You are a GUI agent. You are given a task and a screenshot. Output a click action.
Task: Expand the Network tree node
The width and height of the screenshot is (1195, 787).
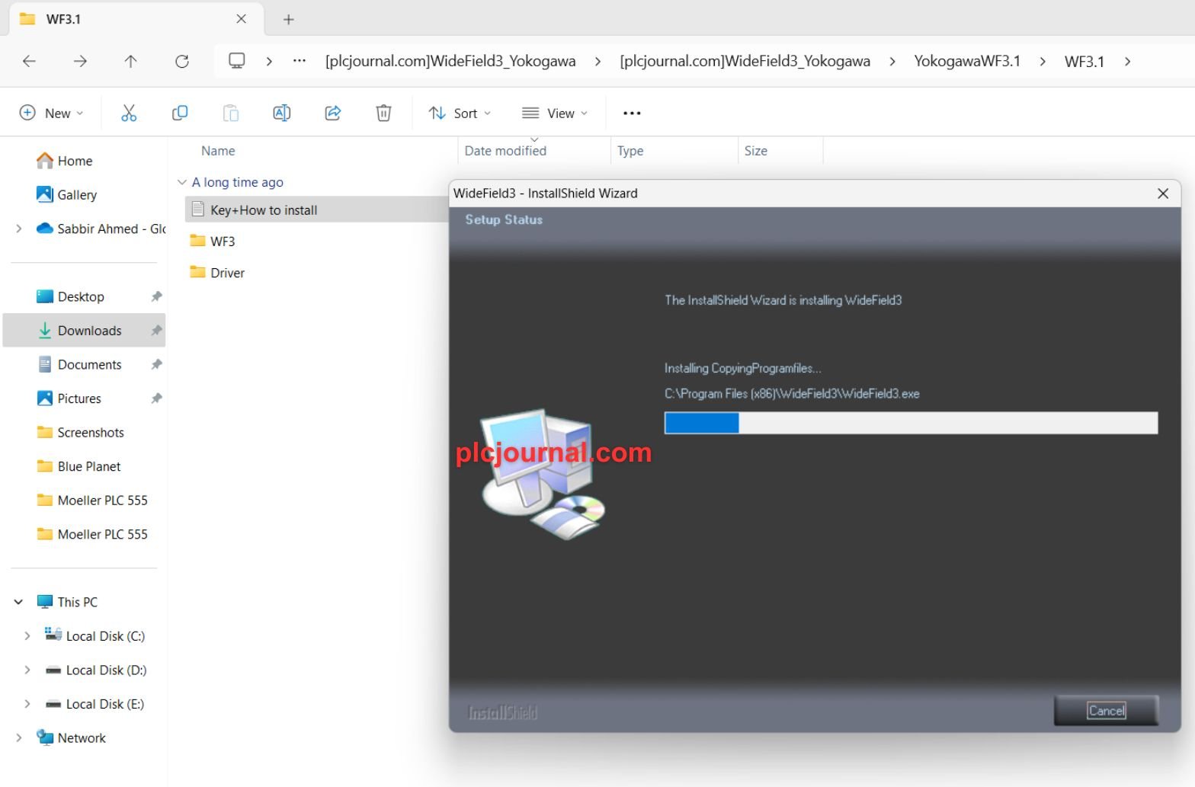tap(19, 737)
